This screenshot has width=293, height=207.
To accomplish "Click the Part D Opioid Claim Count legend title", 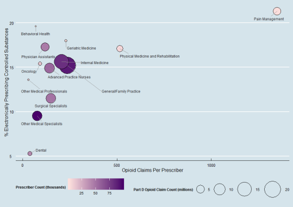I will point(163,190).
